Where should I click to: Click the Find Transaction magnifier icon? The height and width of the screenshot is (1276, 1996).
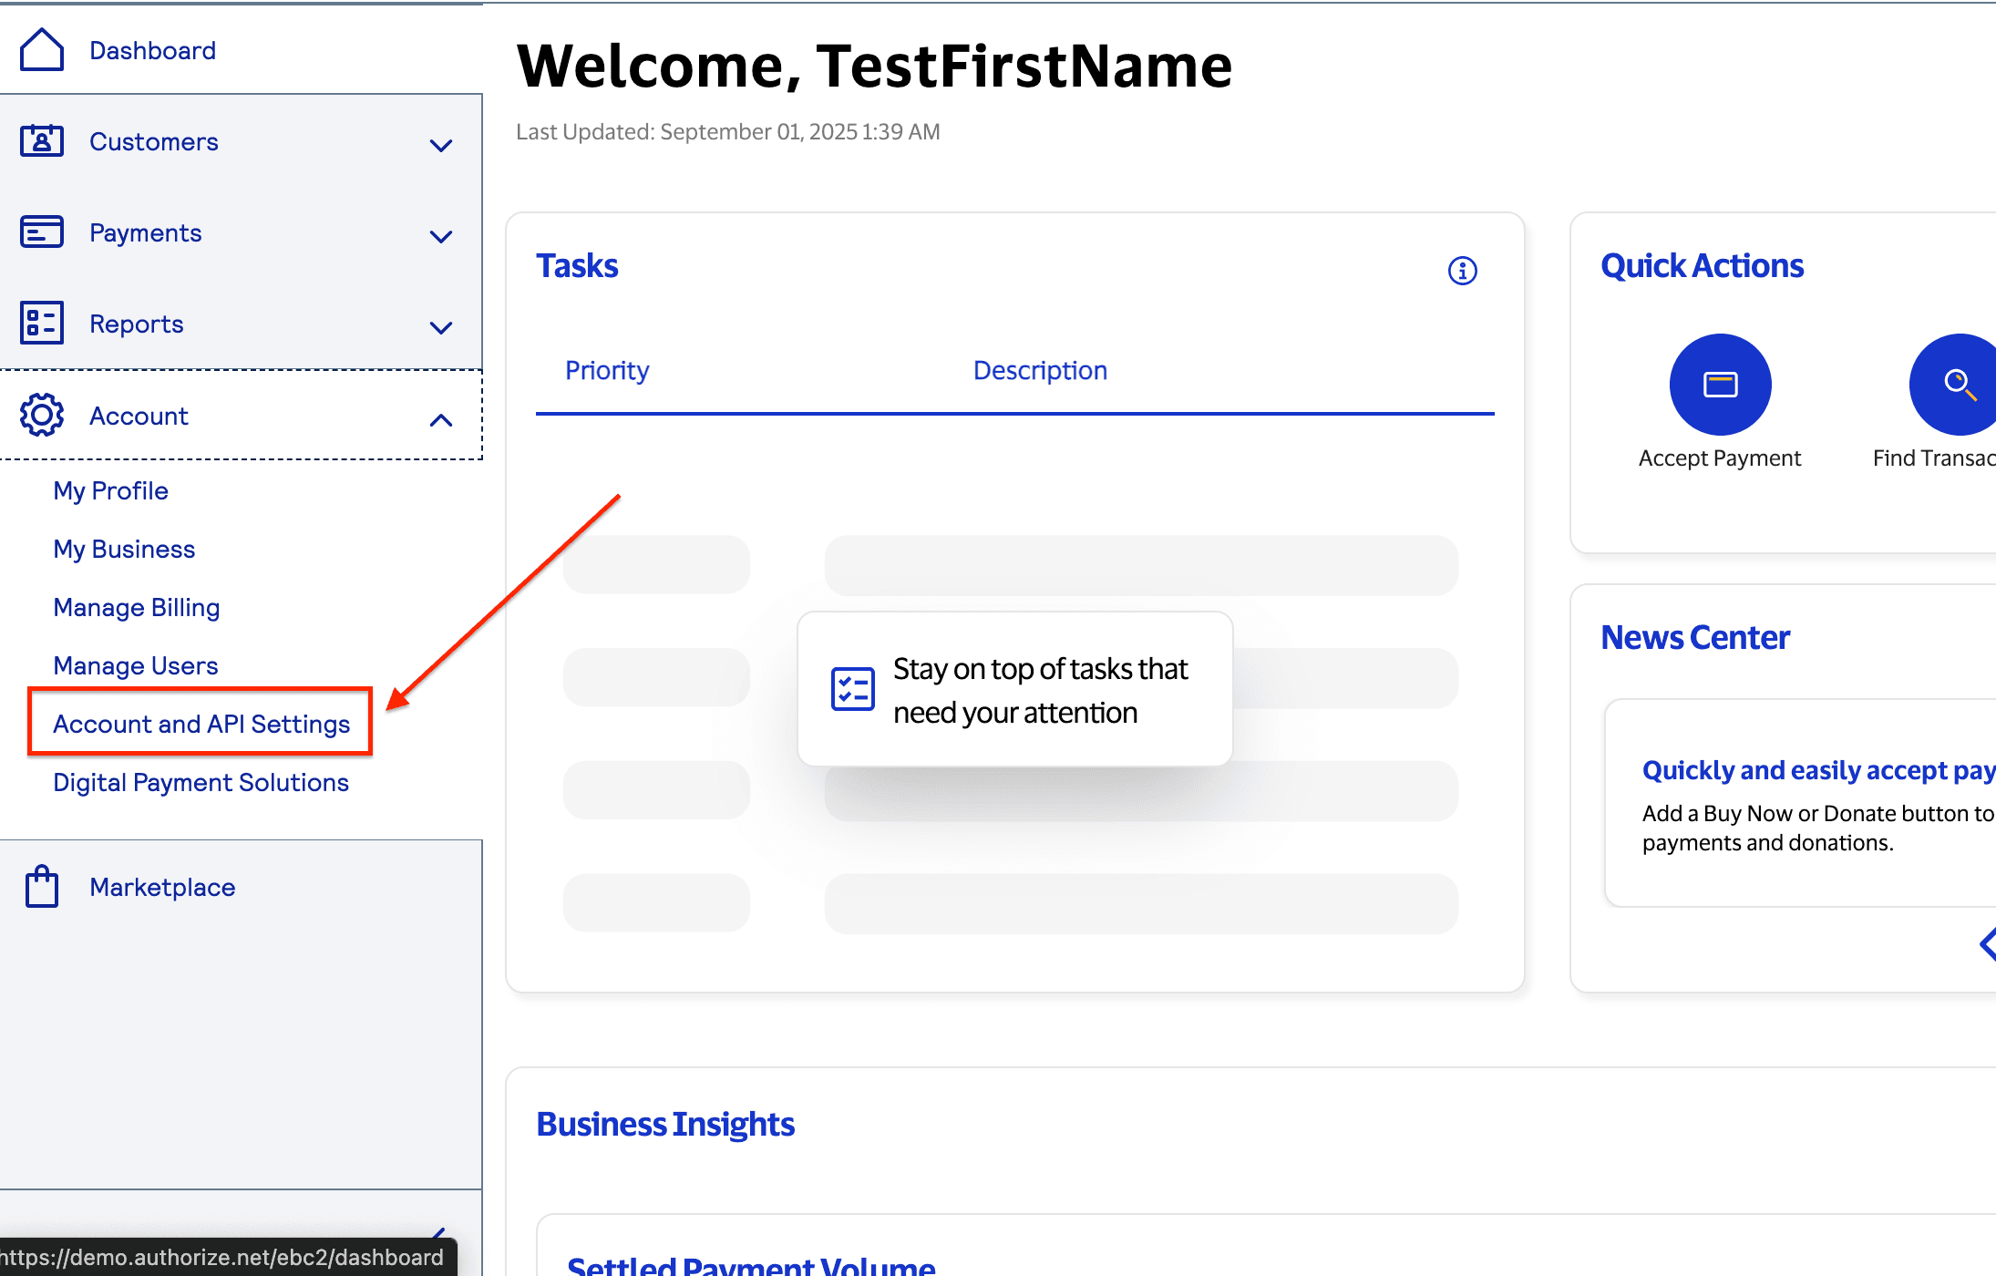coord(1958,385)
